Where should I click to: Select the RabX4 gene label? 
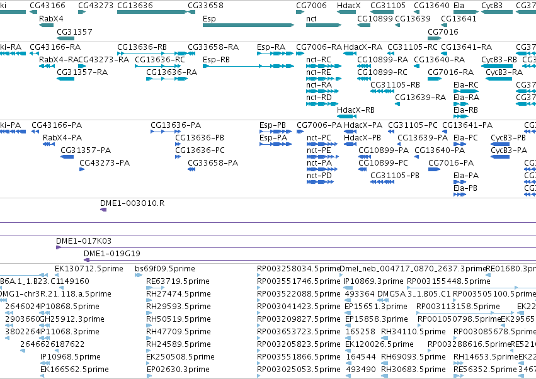pyautogui.click(x=51, y=19)
